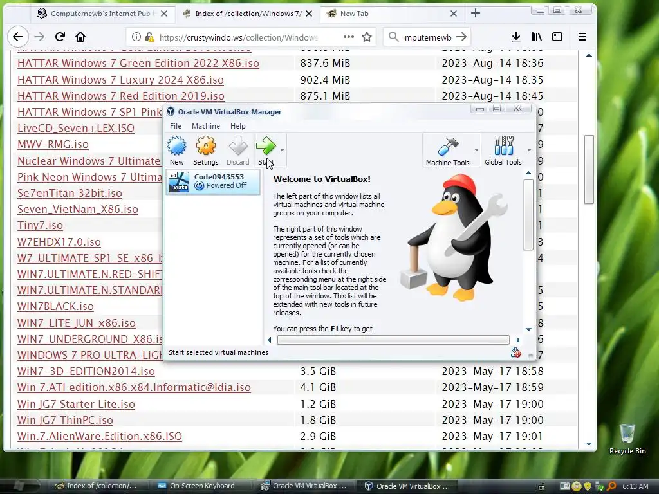Open Win JG7 ThinPC.iso link
The height and width of the screenshot is (494, 659).
pyautogui.click(x=65, y=420)
